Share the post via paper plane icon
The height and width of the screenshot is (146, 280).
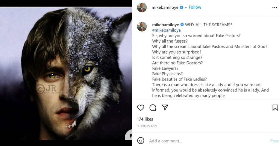coord(165,108)
